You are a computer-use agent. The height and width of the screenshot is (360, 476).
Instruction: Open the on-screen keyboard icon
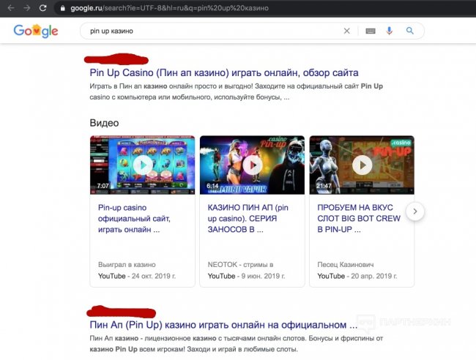tap(370, 31)
